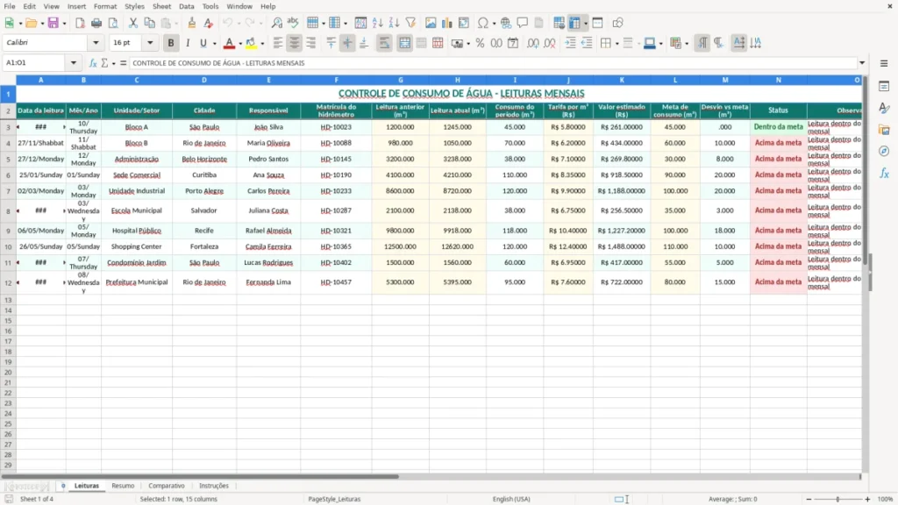Screen dimensions: 898x505
Task: Click the Insert Special Character omega icon
Action: (x=483, y=23)
